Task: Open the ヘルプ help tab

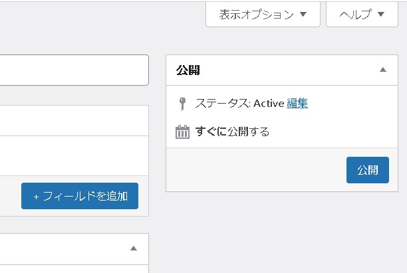Action: 355,14
